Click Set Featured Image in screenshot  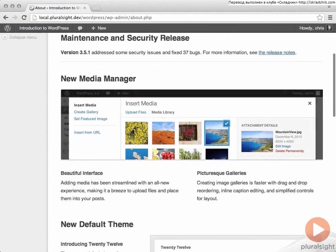[91, 119]
